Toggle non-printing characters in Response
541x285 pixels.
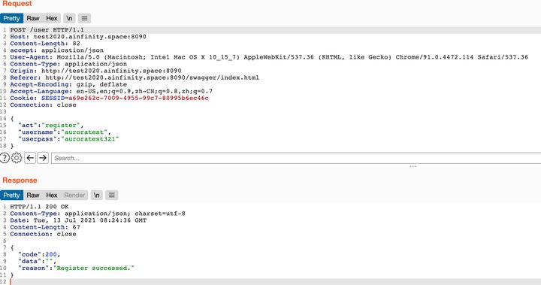click(x=97, y=195)
